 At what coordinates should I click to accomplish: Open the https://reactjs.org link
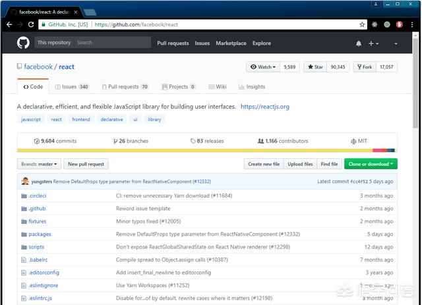click(x=265, y=107)
